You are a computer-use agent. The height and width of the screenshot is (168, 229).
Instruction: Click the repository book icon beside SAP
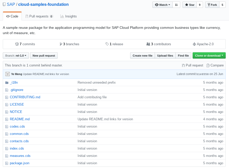click(x=4, y=5)
